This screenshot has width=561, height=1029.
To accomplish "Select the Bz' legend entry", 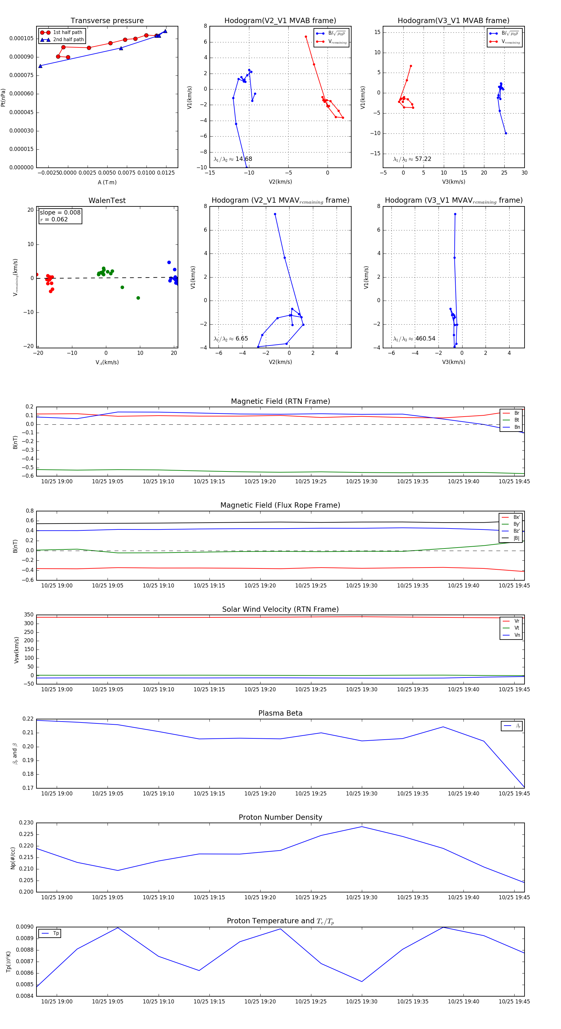I will [x=511, y=531].
